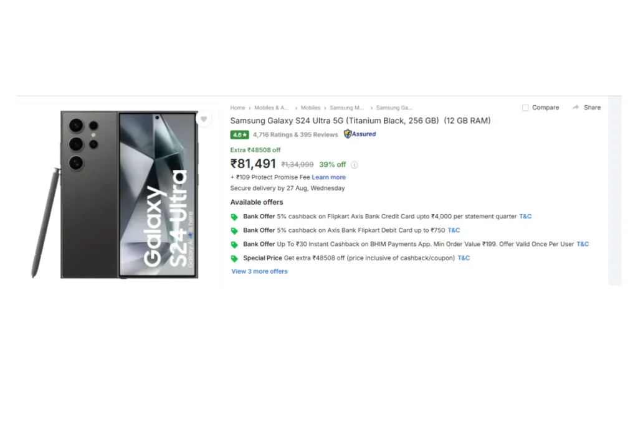Click the price info circle icon
This screenshot has height=425, width=638.
[355, 165]
